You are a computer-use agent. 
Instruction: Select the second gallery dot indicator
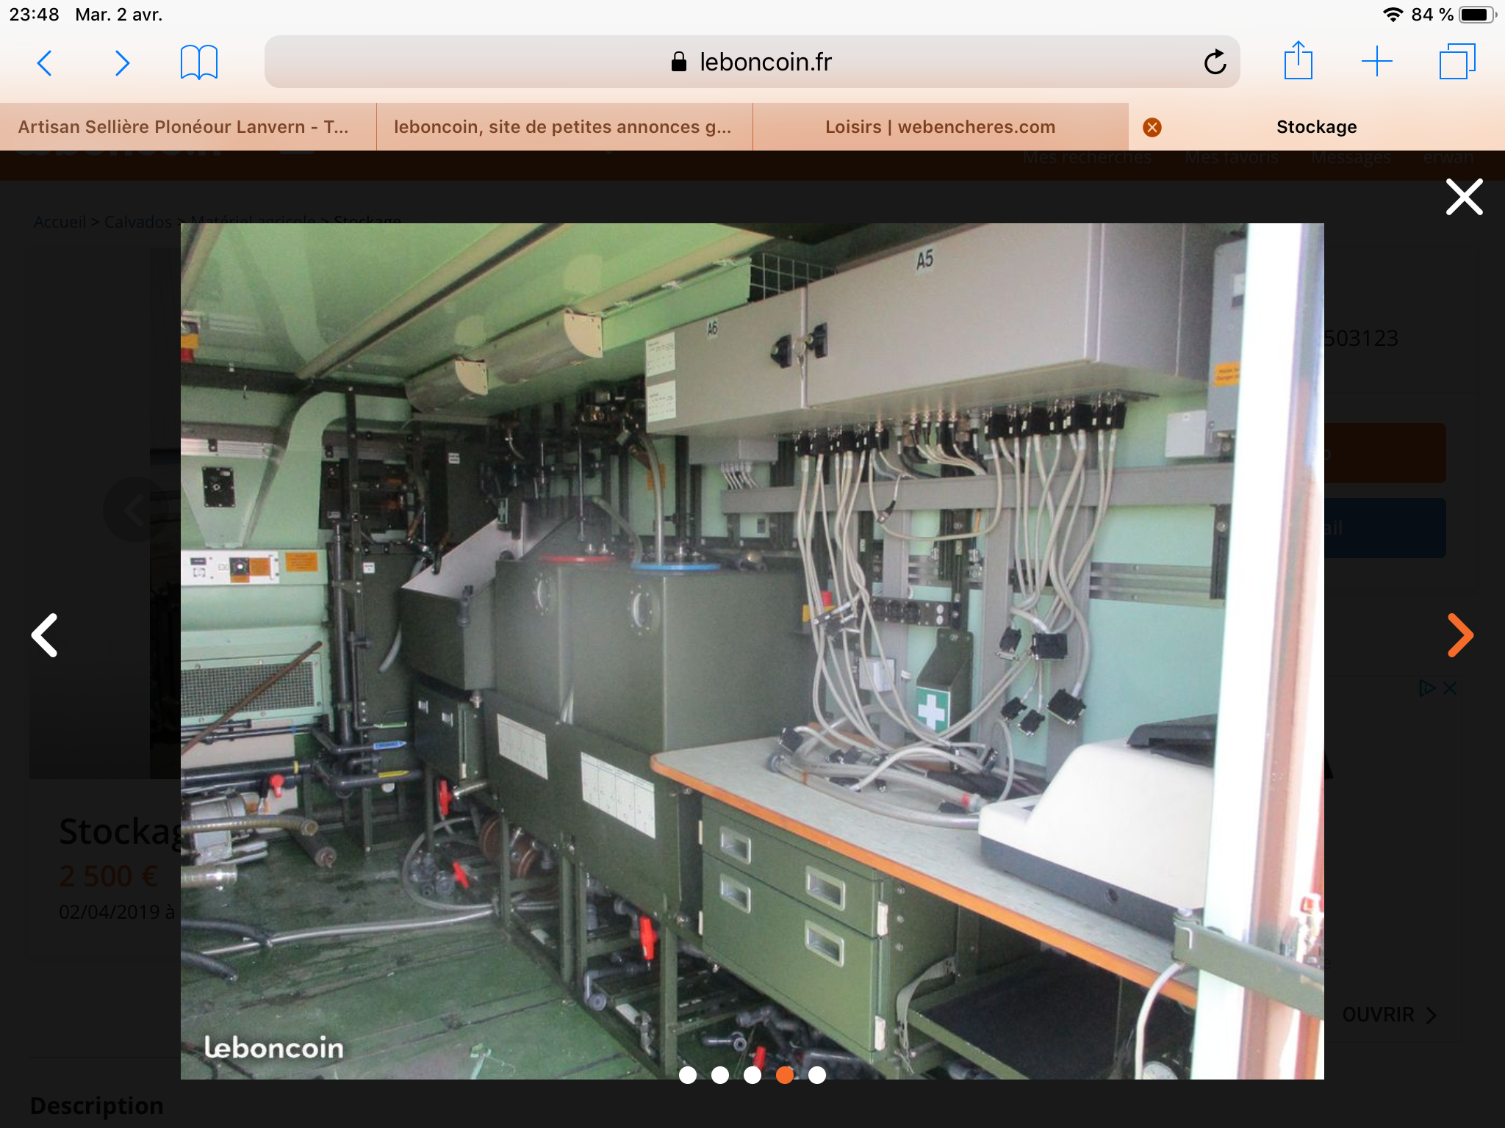pos(720,1075)
